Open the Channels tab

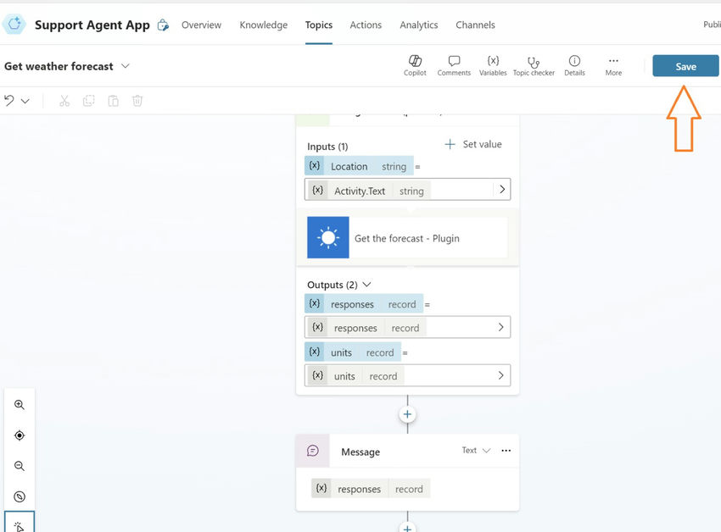tap(476, 25)
